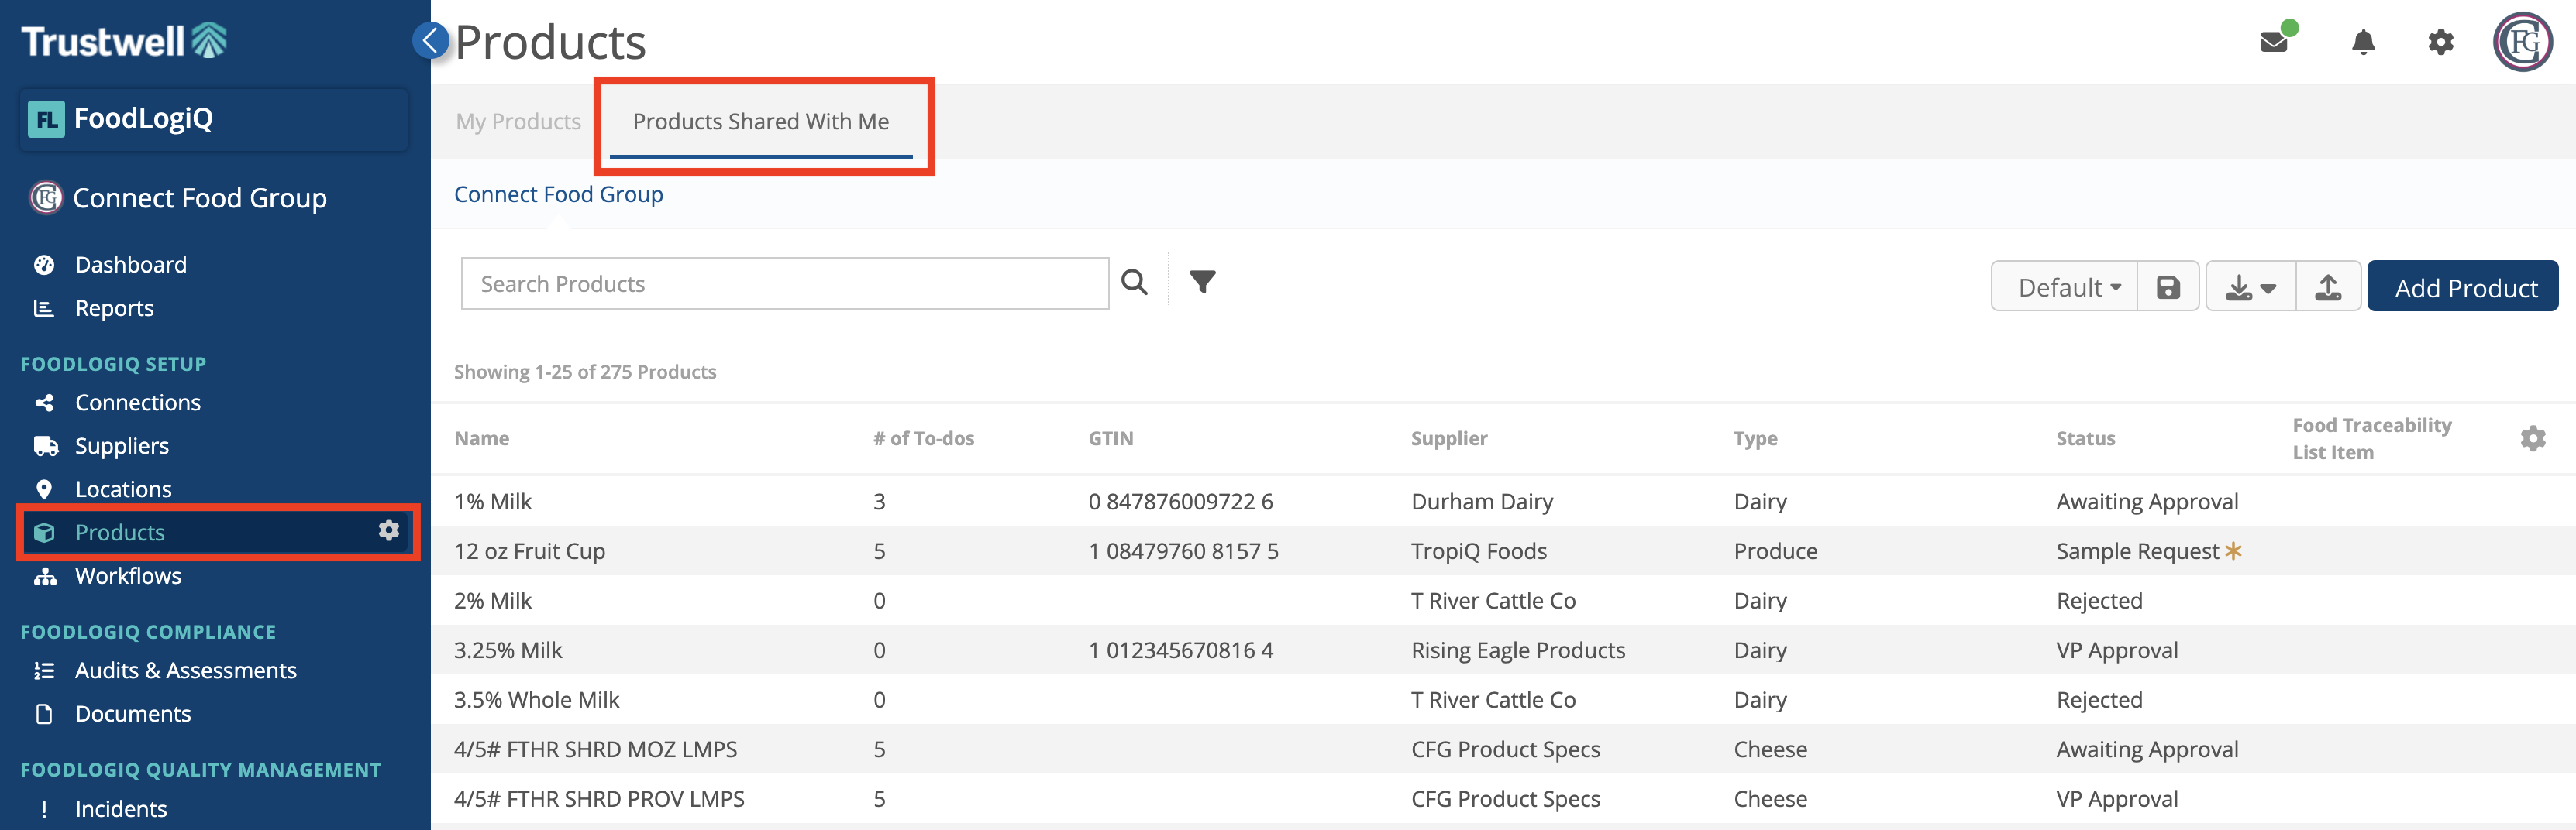Open the 2% Milk product row

click(1503, 600)
